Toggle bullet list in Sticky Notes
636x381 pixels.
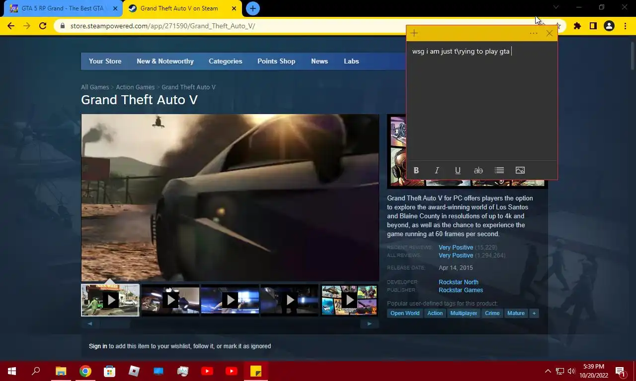pos(499,170)
